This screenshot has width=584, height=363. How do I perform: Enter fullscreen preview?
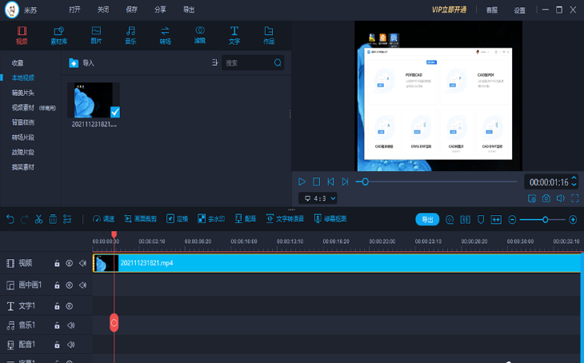click(575, 198)
